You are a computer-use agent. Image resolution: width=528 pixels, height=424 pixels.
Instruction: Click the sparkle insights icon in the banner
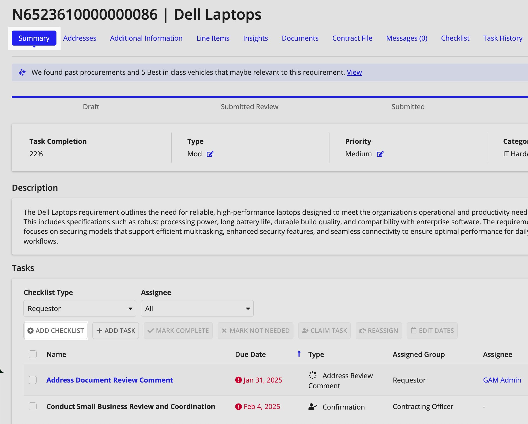(x=22, y=72)
